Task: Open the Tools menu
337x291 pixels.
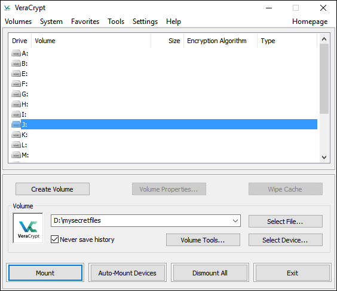Action: (x=116, y=22)
